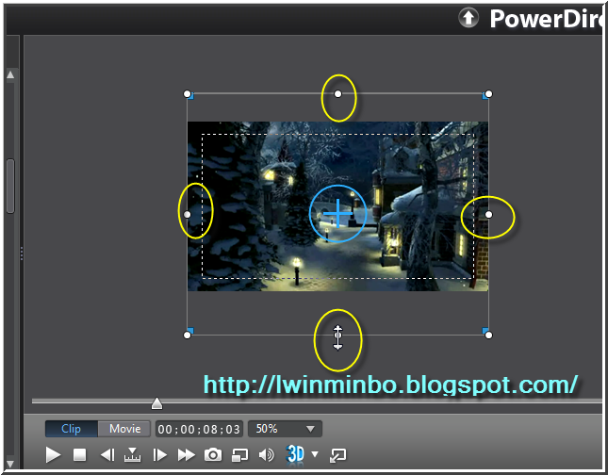Switch to Movie preview mode
This screenshot has width=608, height=475.
click(x=124, y=429)
